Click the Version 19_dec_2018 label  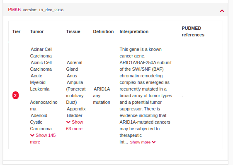click(43, 10)
